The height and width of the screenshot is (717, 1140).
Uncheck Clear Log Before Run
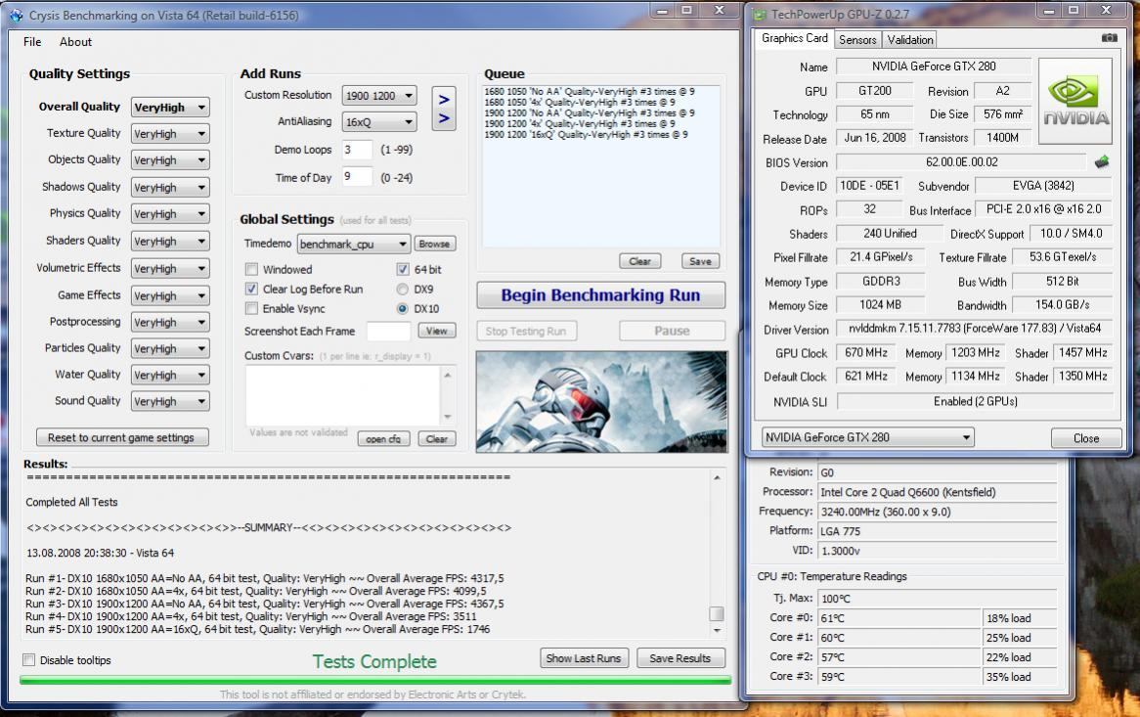pyautogui.click(x=251, y=289)
